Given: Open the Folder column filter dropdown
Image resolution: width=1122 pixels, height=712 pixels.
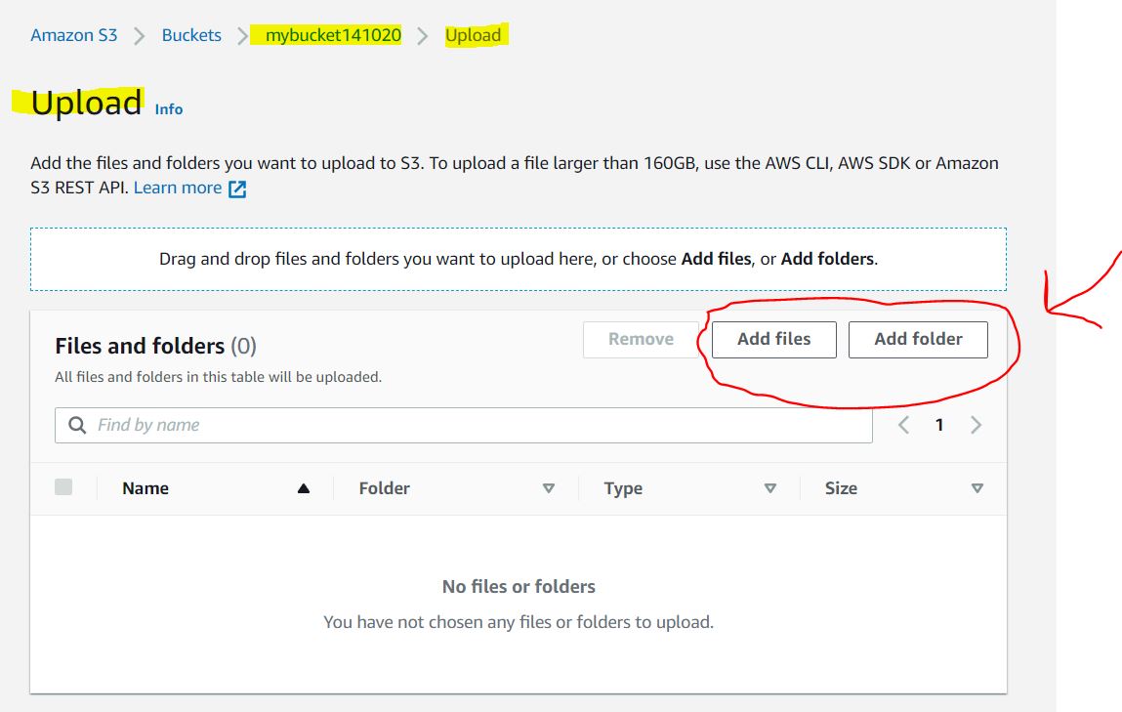Looking at the screenshot, I should click(549, 487).
